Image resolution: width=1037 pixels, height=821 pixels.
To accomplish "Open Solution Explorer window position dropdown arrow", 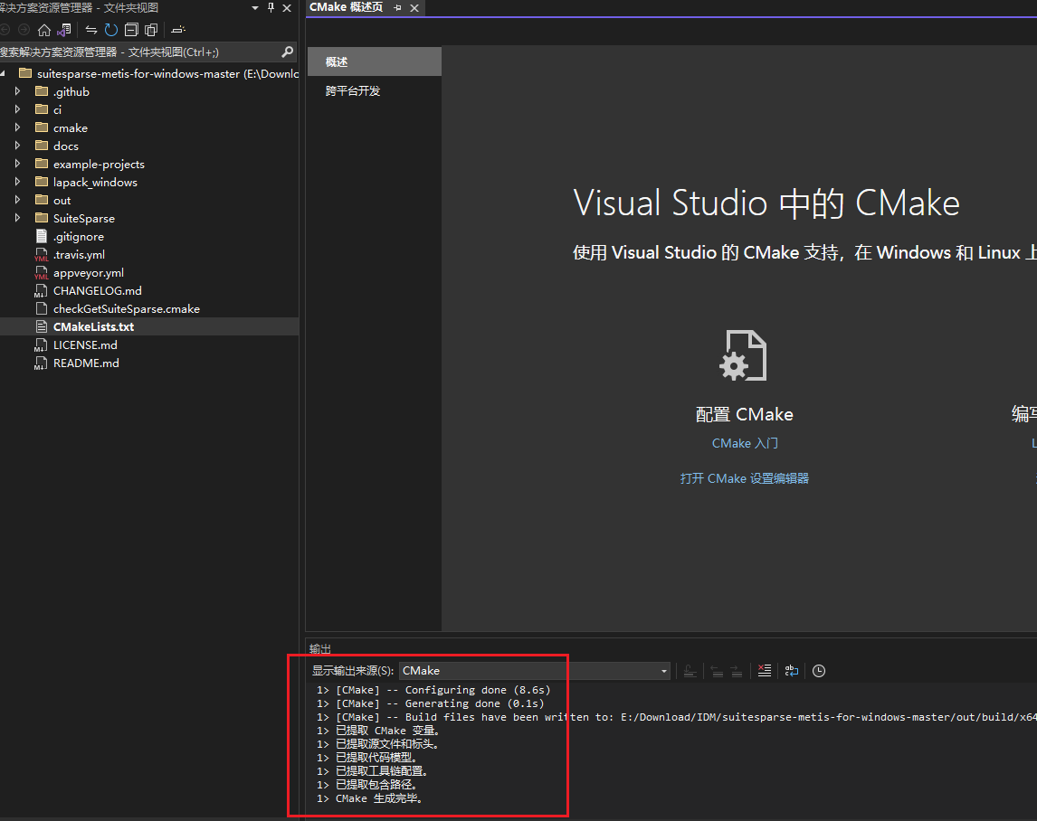I will 255,8.
